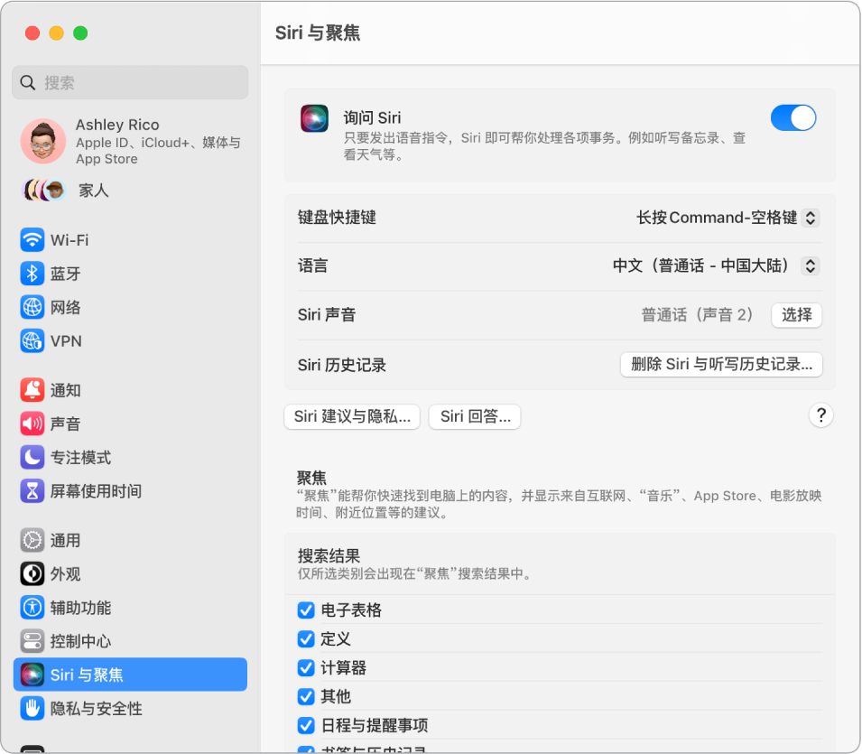Open 蓝牙 settings pane
The image size is (862, 754).
tap(130, 274)
